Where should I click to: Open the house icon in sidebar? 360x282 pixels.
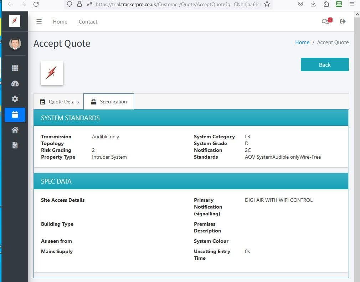15,130
